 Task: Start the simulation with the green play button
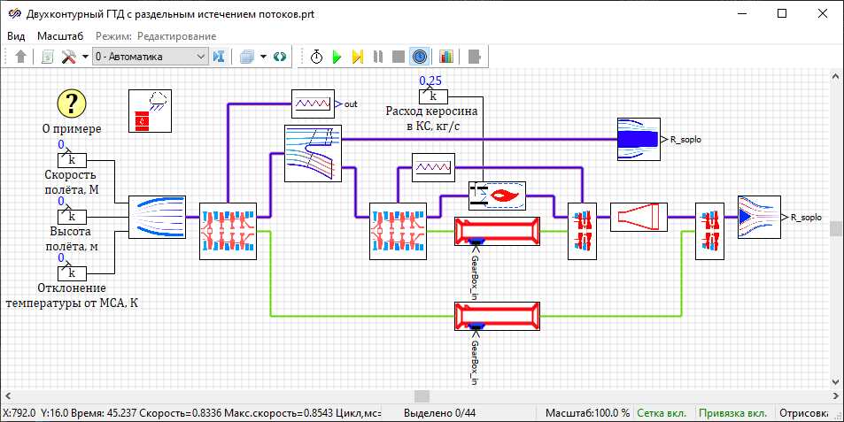click(337, 57)
